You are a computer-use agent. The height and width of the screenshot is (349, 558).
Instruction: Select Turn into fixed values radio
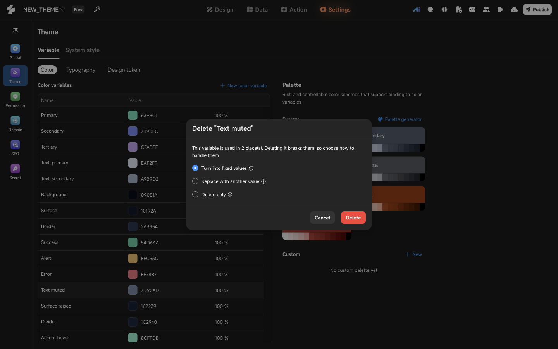[195, 168]
